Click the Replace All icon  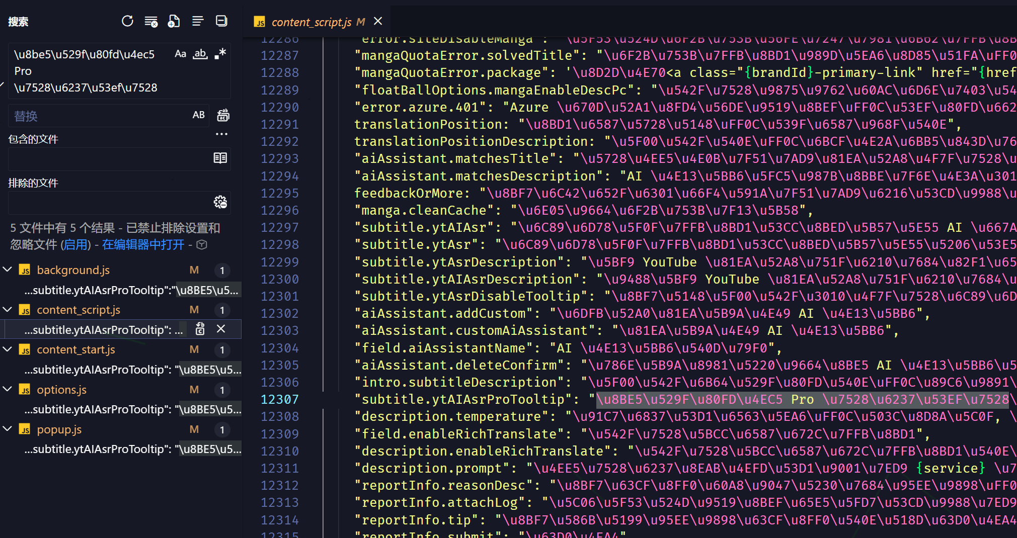(x=223, y=115)
